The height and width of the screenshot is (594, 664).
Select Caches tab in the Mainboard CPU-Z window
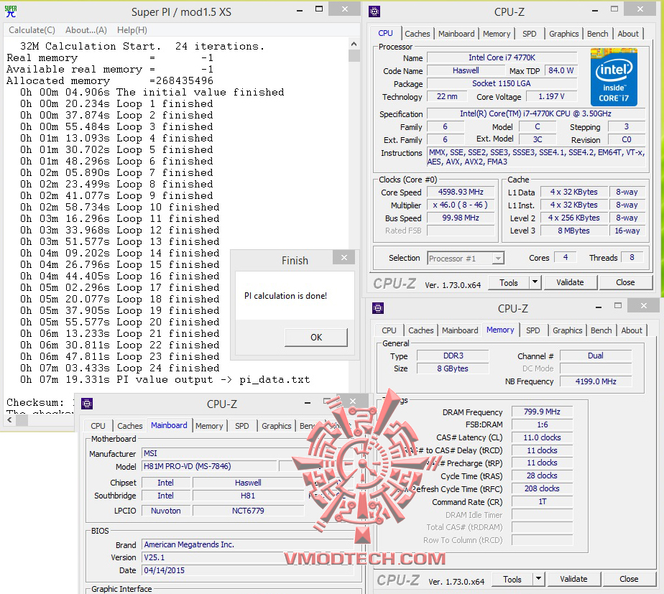(x=129, y=426)
